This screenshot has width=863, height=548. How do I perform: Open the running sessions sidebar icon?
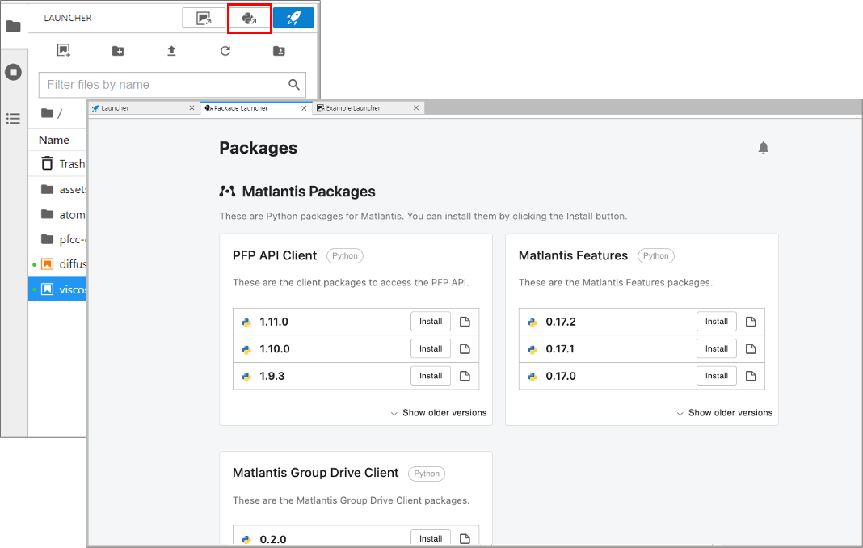(x=13, y=72)
